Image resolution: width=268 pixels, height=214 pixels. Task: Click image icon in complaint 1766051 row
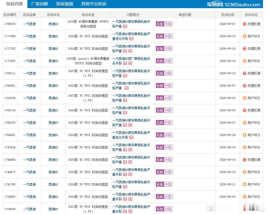pos(127,88)
